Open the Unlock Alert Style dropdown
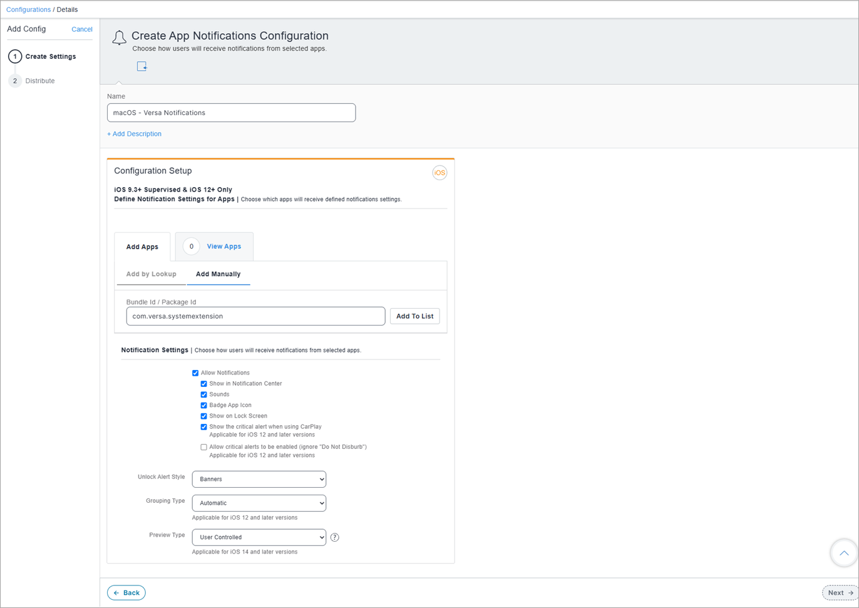The height and width of the screenshot is (608, 859). tap(259, 479)
